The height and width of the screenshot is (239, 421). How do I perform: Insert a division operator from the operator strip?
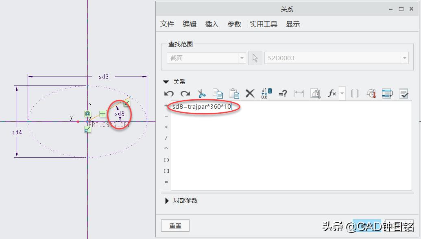(166, 138)
